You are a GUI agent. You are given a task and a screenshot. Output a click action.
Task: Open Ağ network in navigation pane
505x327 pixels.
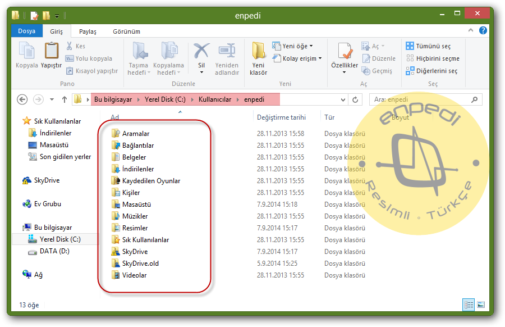(x=32, y=274)
